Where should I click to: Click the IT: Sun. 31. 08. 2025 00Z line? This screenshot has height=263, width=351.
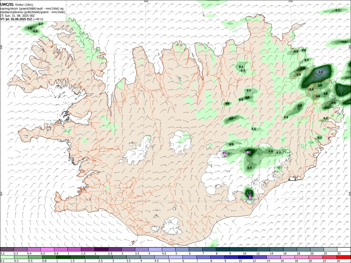18,16
